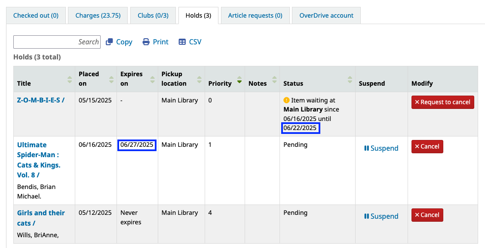Click the Print icon in table toolbar

click(x=146, y=42)
